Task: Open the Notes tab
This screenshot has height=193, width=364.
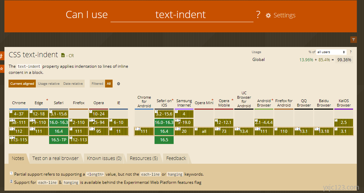Action: click(x=18, y=158)
